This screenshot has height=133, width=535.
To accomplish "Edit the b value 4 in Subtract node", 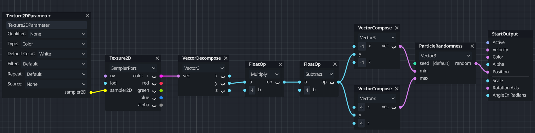I will [307, 90].
